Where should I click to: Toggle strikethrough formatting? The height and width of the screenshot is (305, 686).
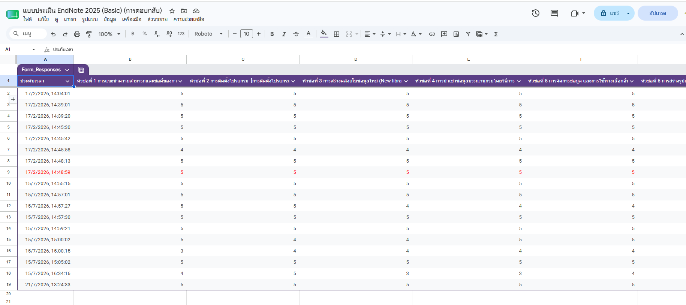296,34
